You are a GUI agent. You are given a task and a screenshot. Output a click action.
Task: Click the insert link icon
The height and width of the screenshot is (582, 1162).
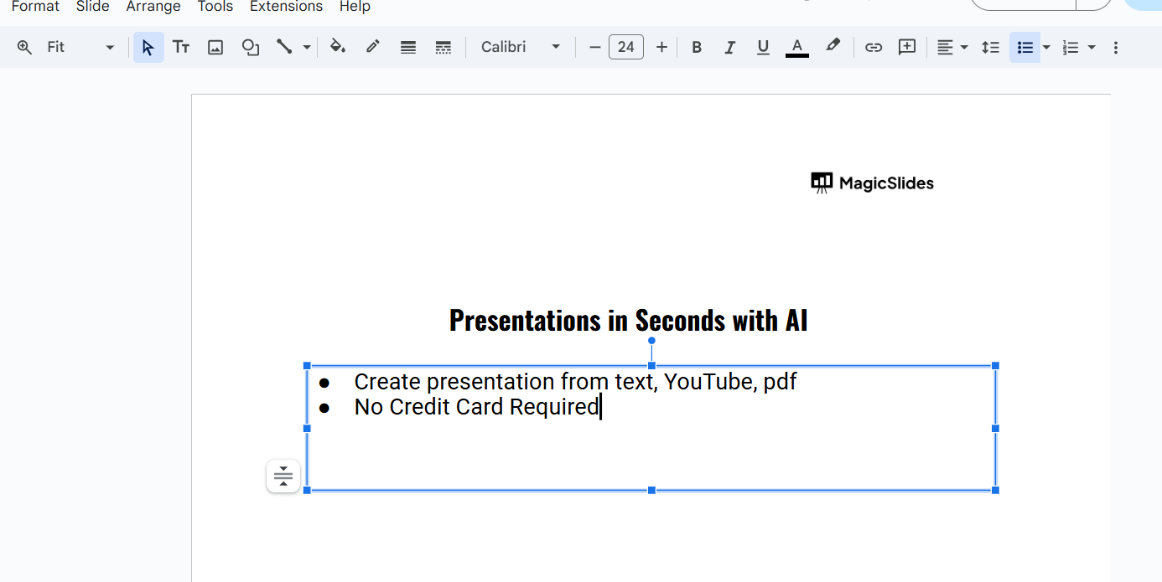tap(874, 48)
